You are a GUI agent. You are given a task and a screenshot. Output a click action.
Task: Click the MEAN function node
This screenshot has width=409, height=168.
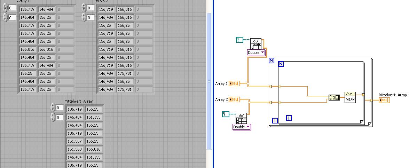[350, 97]
